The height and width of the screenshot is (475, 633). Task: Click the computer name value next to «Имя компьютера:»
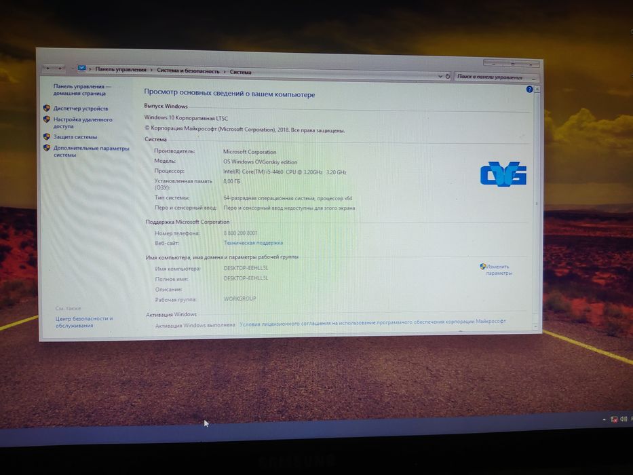(246, 268)
